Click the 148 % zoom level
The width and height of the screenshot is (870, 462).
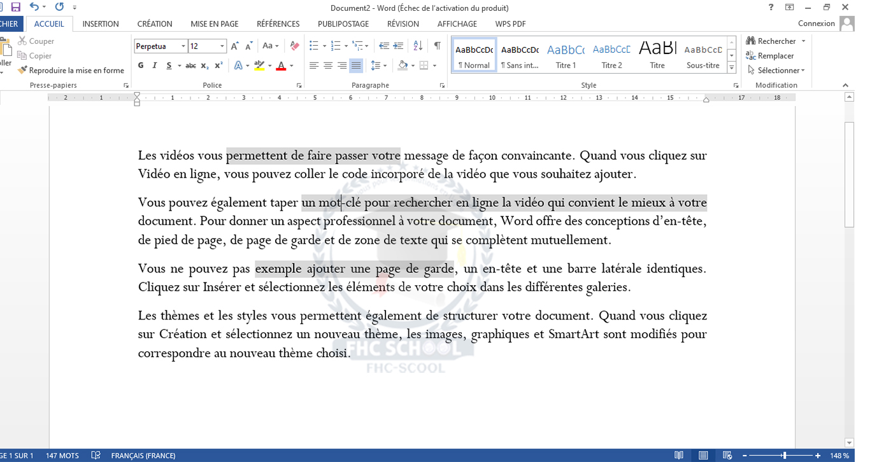coord(839,456)
